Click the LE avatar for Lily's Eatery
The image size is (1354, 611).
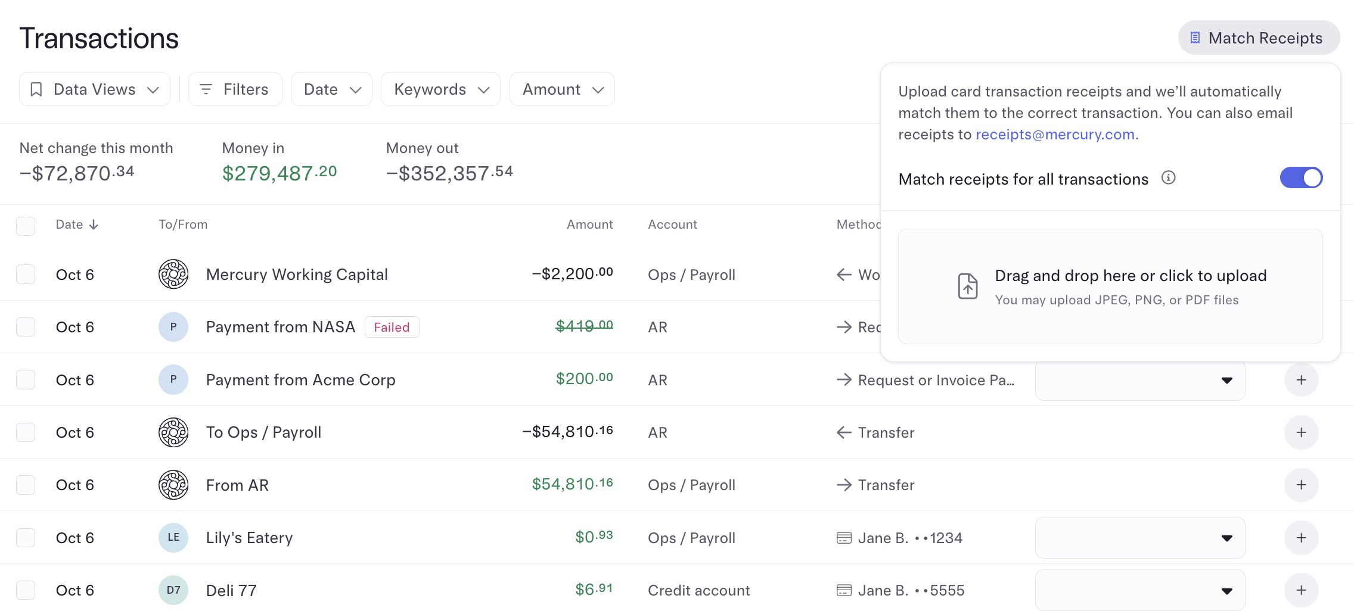click(x=173, y=538)
